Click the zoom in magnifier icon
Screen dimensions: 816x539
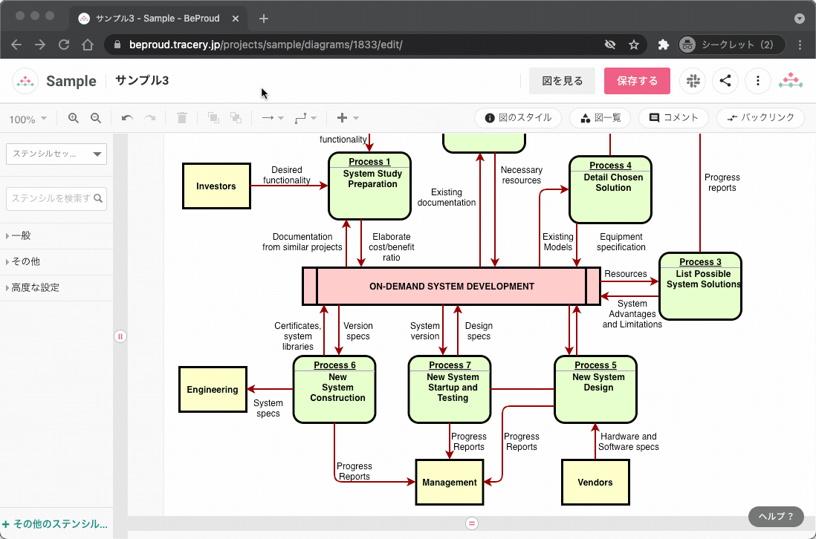tap(74, 118)
